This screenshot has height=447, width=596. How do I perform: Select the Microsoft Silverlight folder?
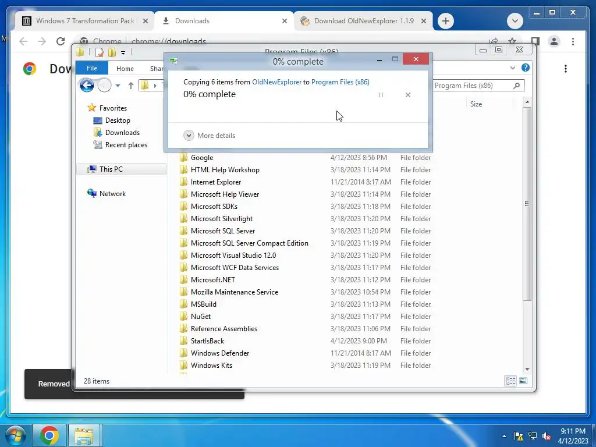[222, 219]
